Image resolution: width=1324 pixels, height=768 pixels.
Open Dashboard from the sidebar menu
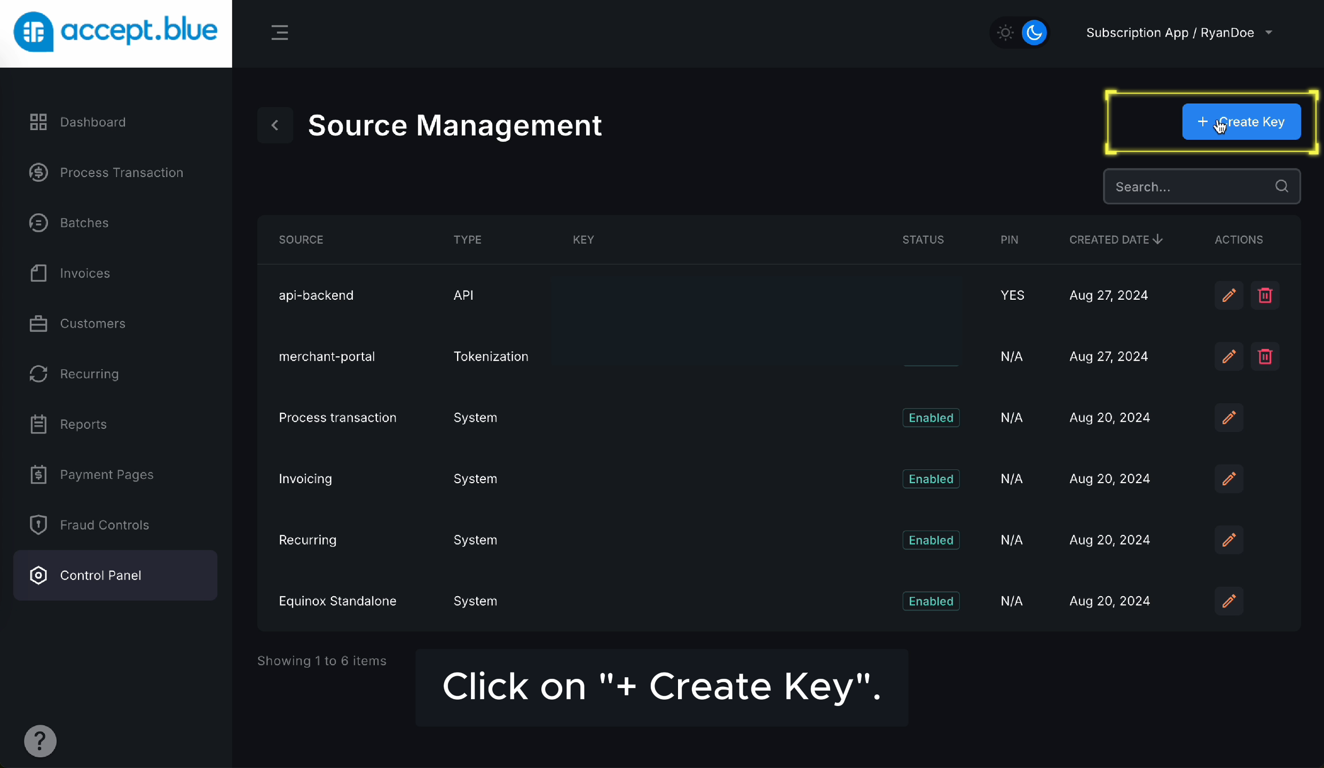[x=38, y=122]
